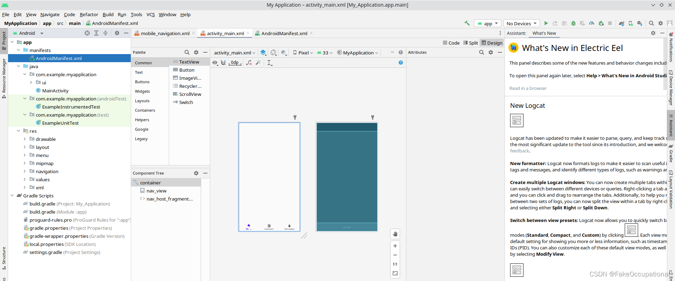
Task: Zoom in with the plus icon
Action: tap(395, 246)
